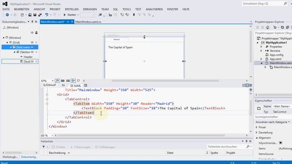This screenshot has width=292, height=164.
Task: Sort by the Beschreibung column header
Action: [57, 153]
